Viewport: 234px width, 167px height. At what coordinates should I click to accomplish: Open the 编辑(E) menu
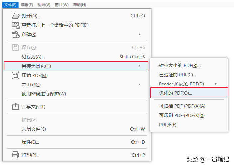coord(27,5)
